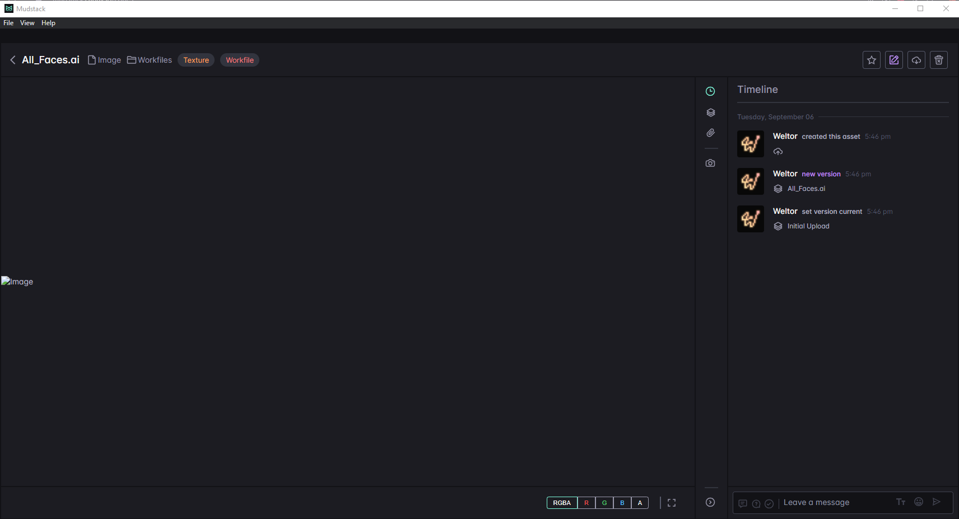Screen dimensions: 959x519
Task: Open the View menu
Action: coord(27,23)
